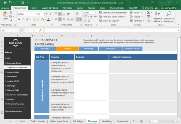
Task: Click the Diga-me search box
Action: [148, 8]
